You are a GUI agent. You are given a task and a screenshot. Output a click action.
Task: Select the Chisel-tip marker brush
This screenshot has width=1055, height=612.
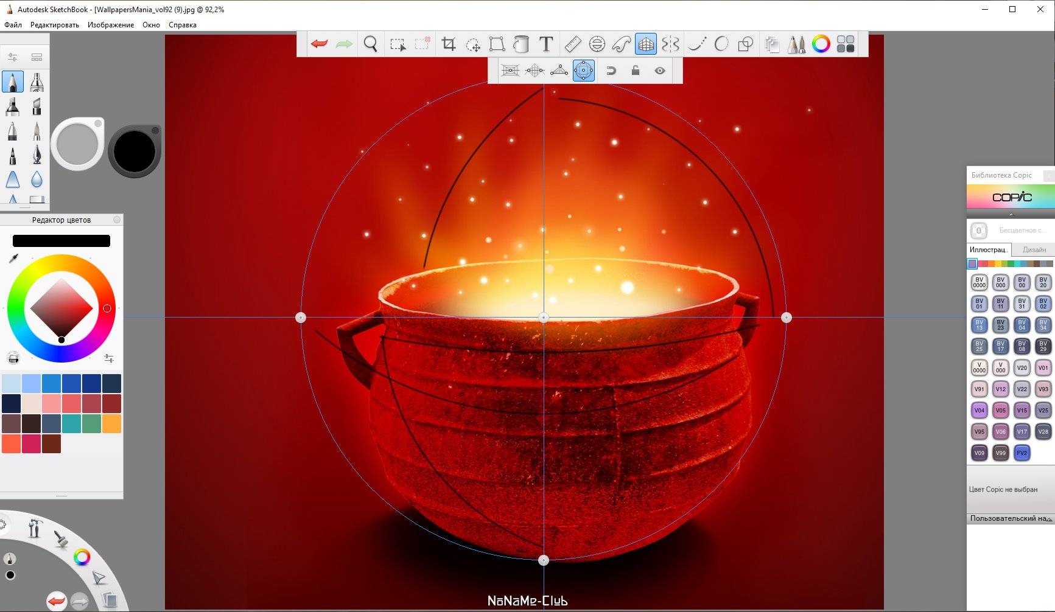pos(37,106)
